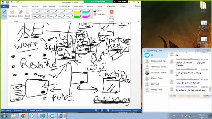
Task: Open Chrome from the taskbar
Action: pyautogui.click(x=24, y=116)
